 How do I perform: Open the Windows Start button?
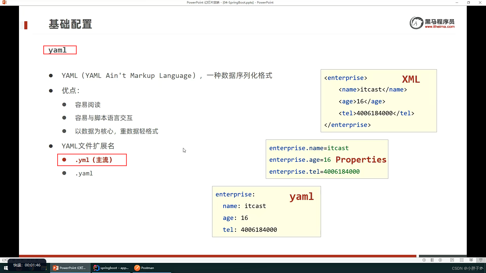click(6, 268)
